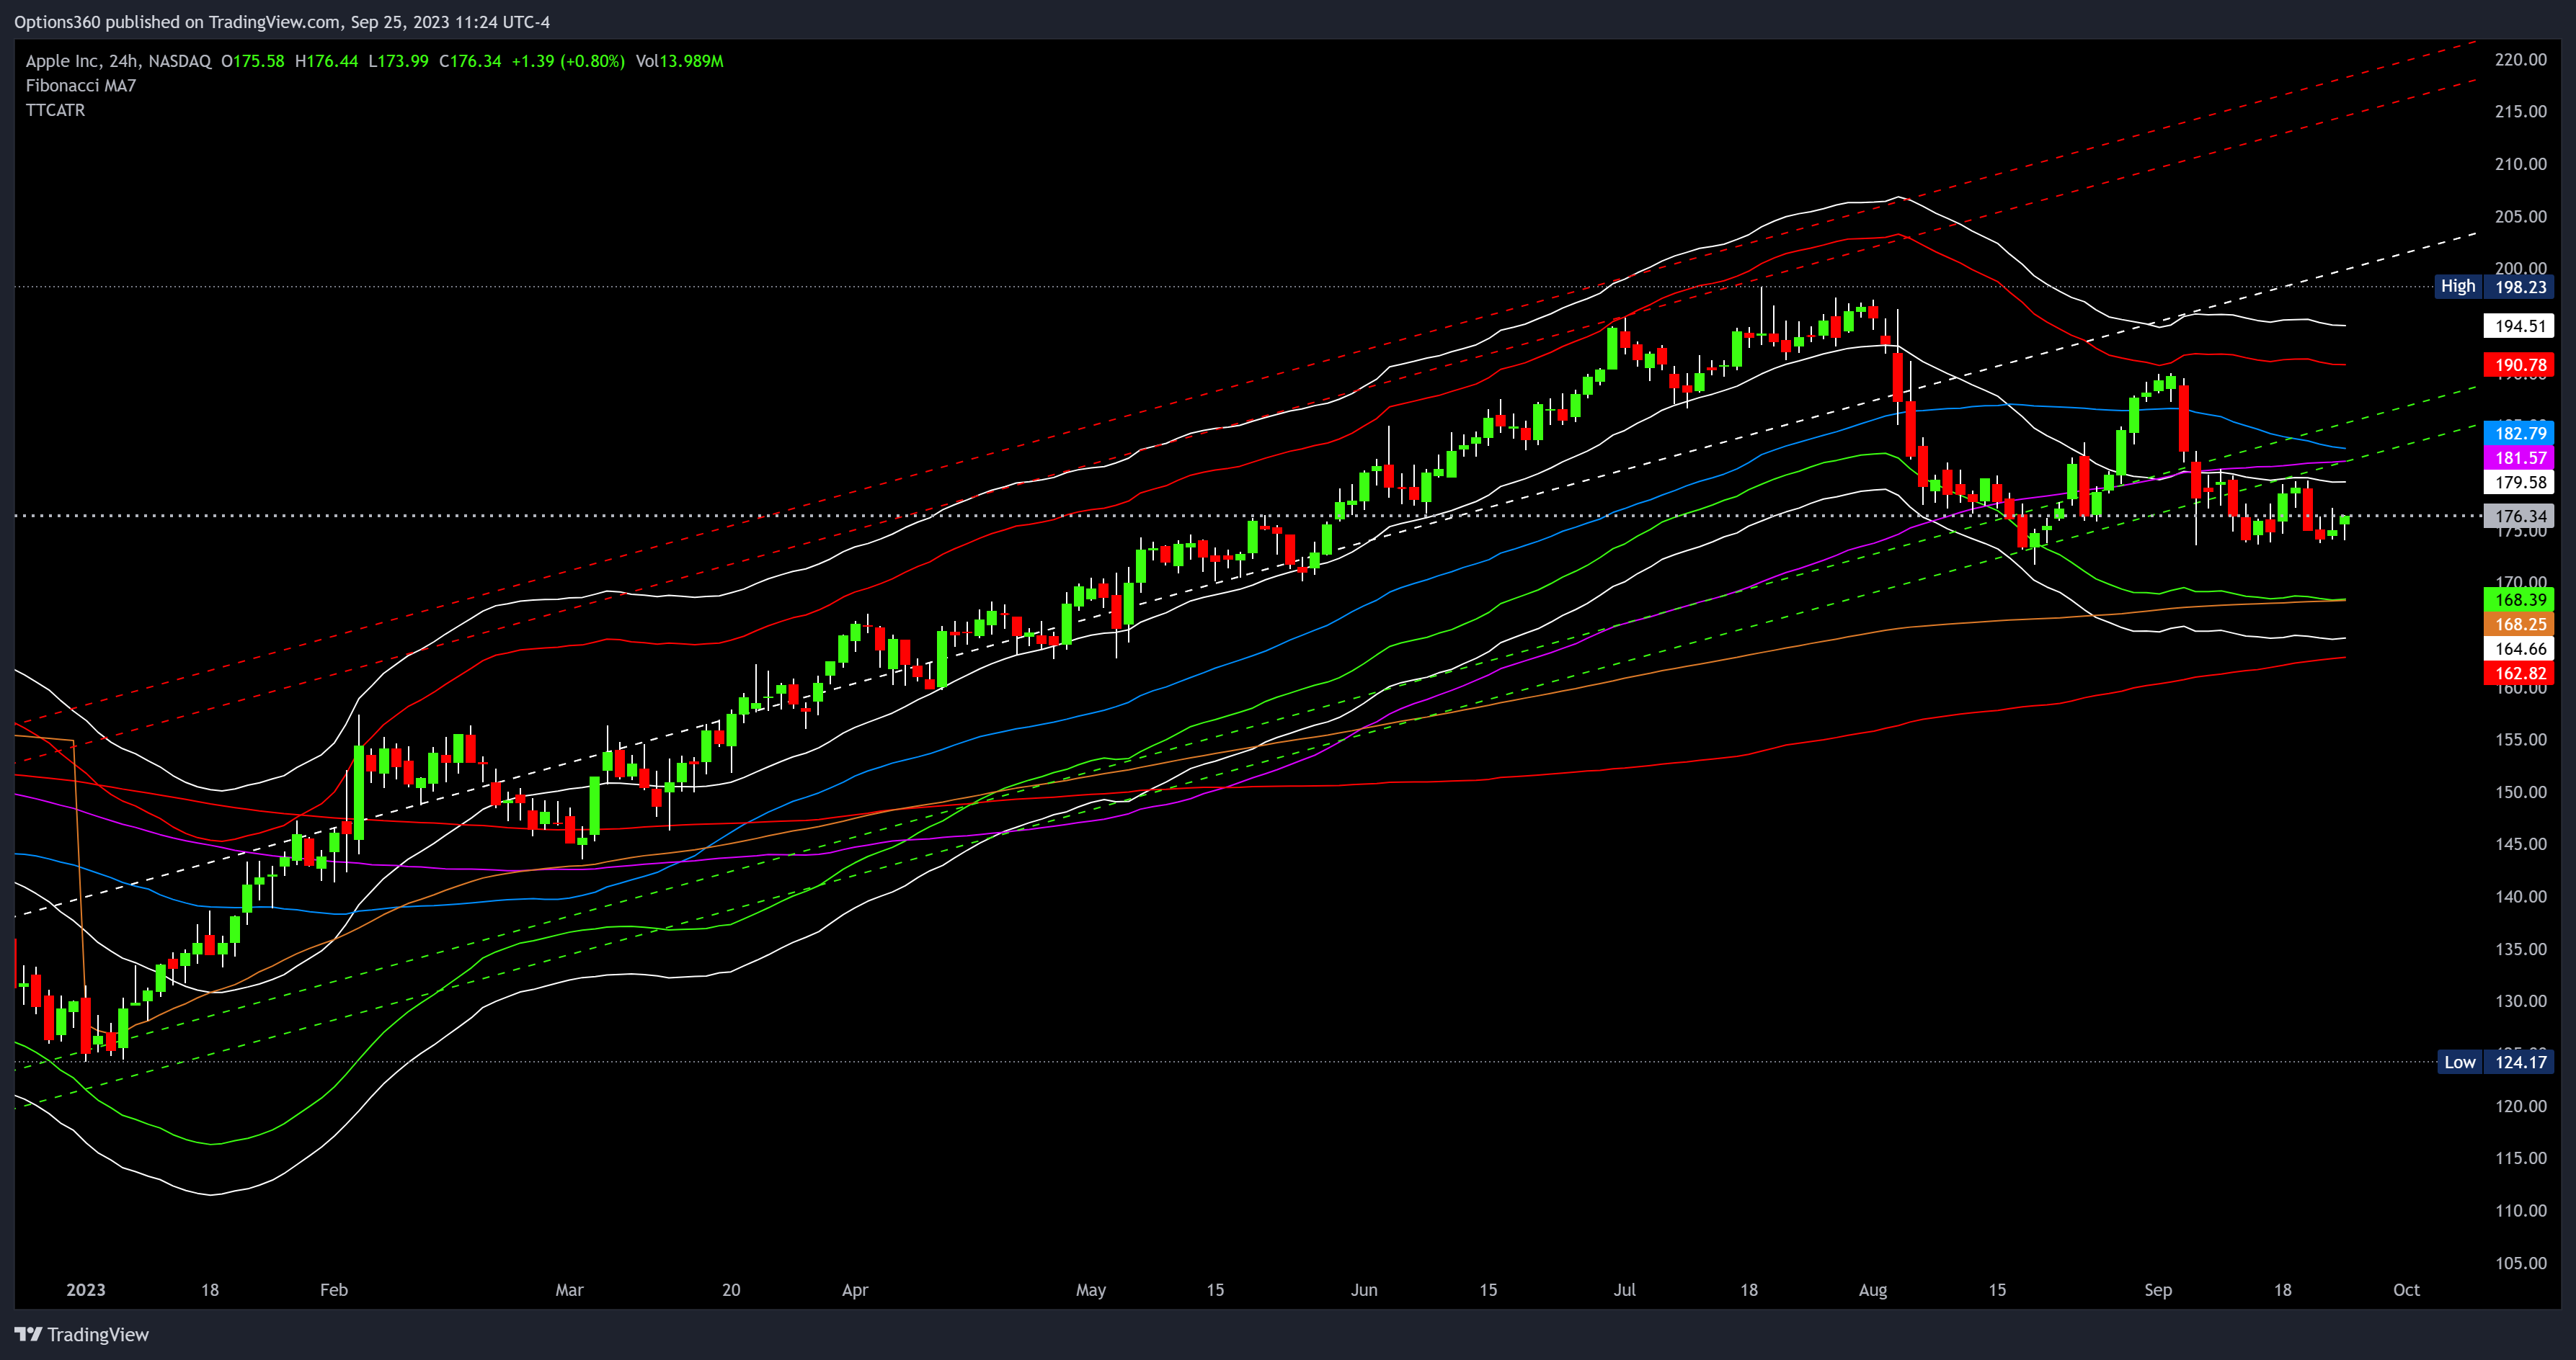Click the close value C176.34

point(470,61)
